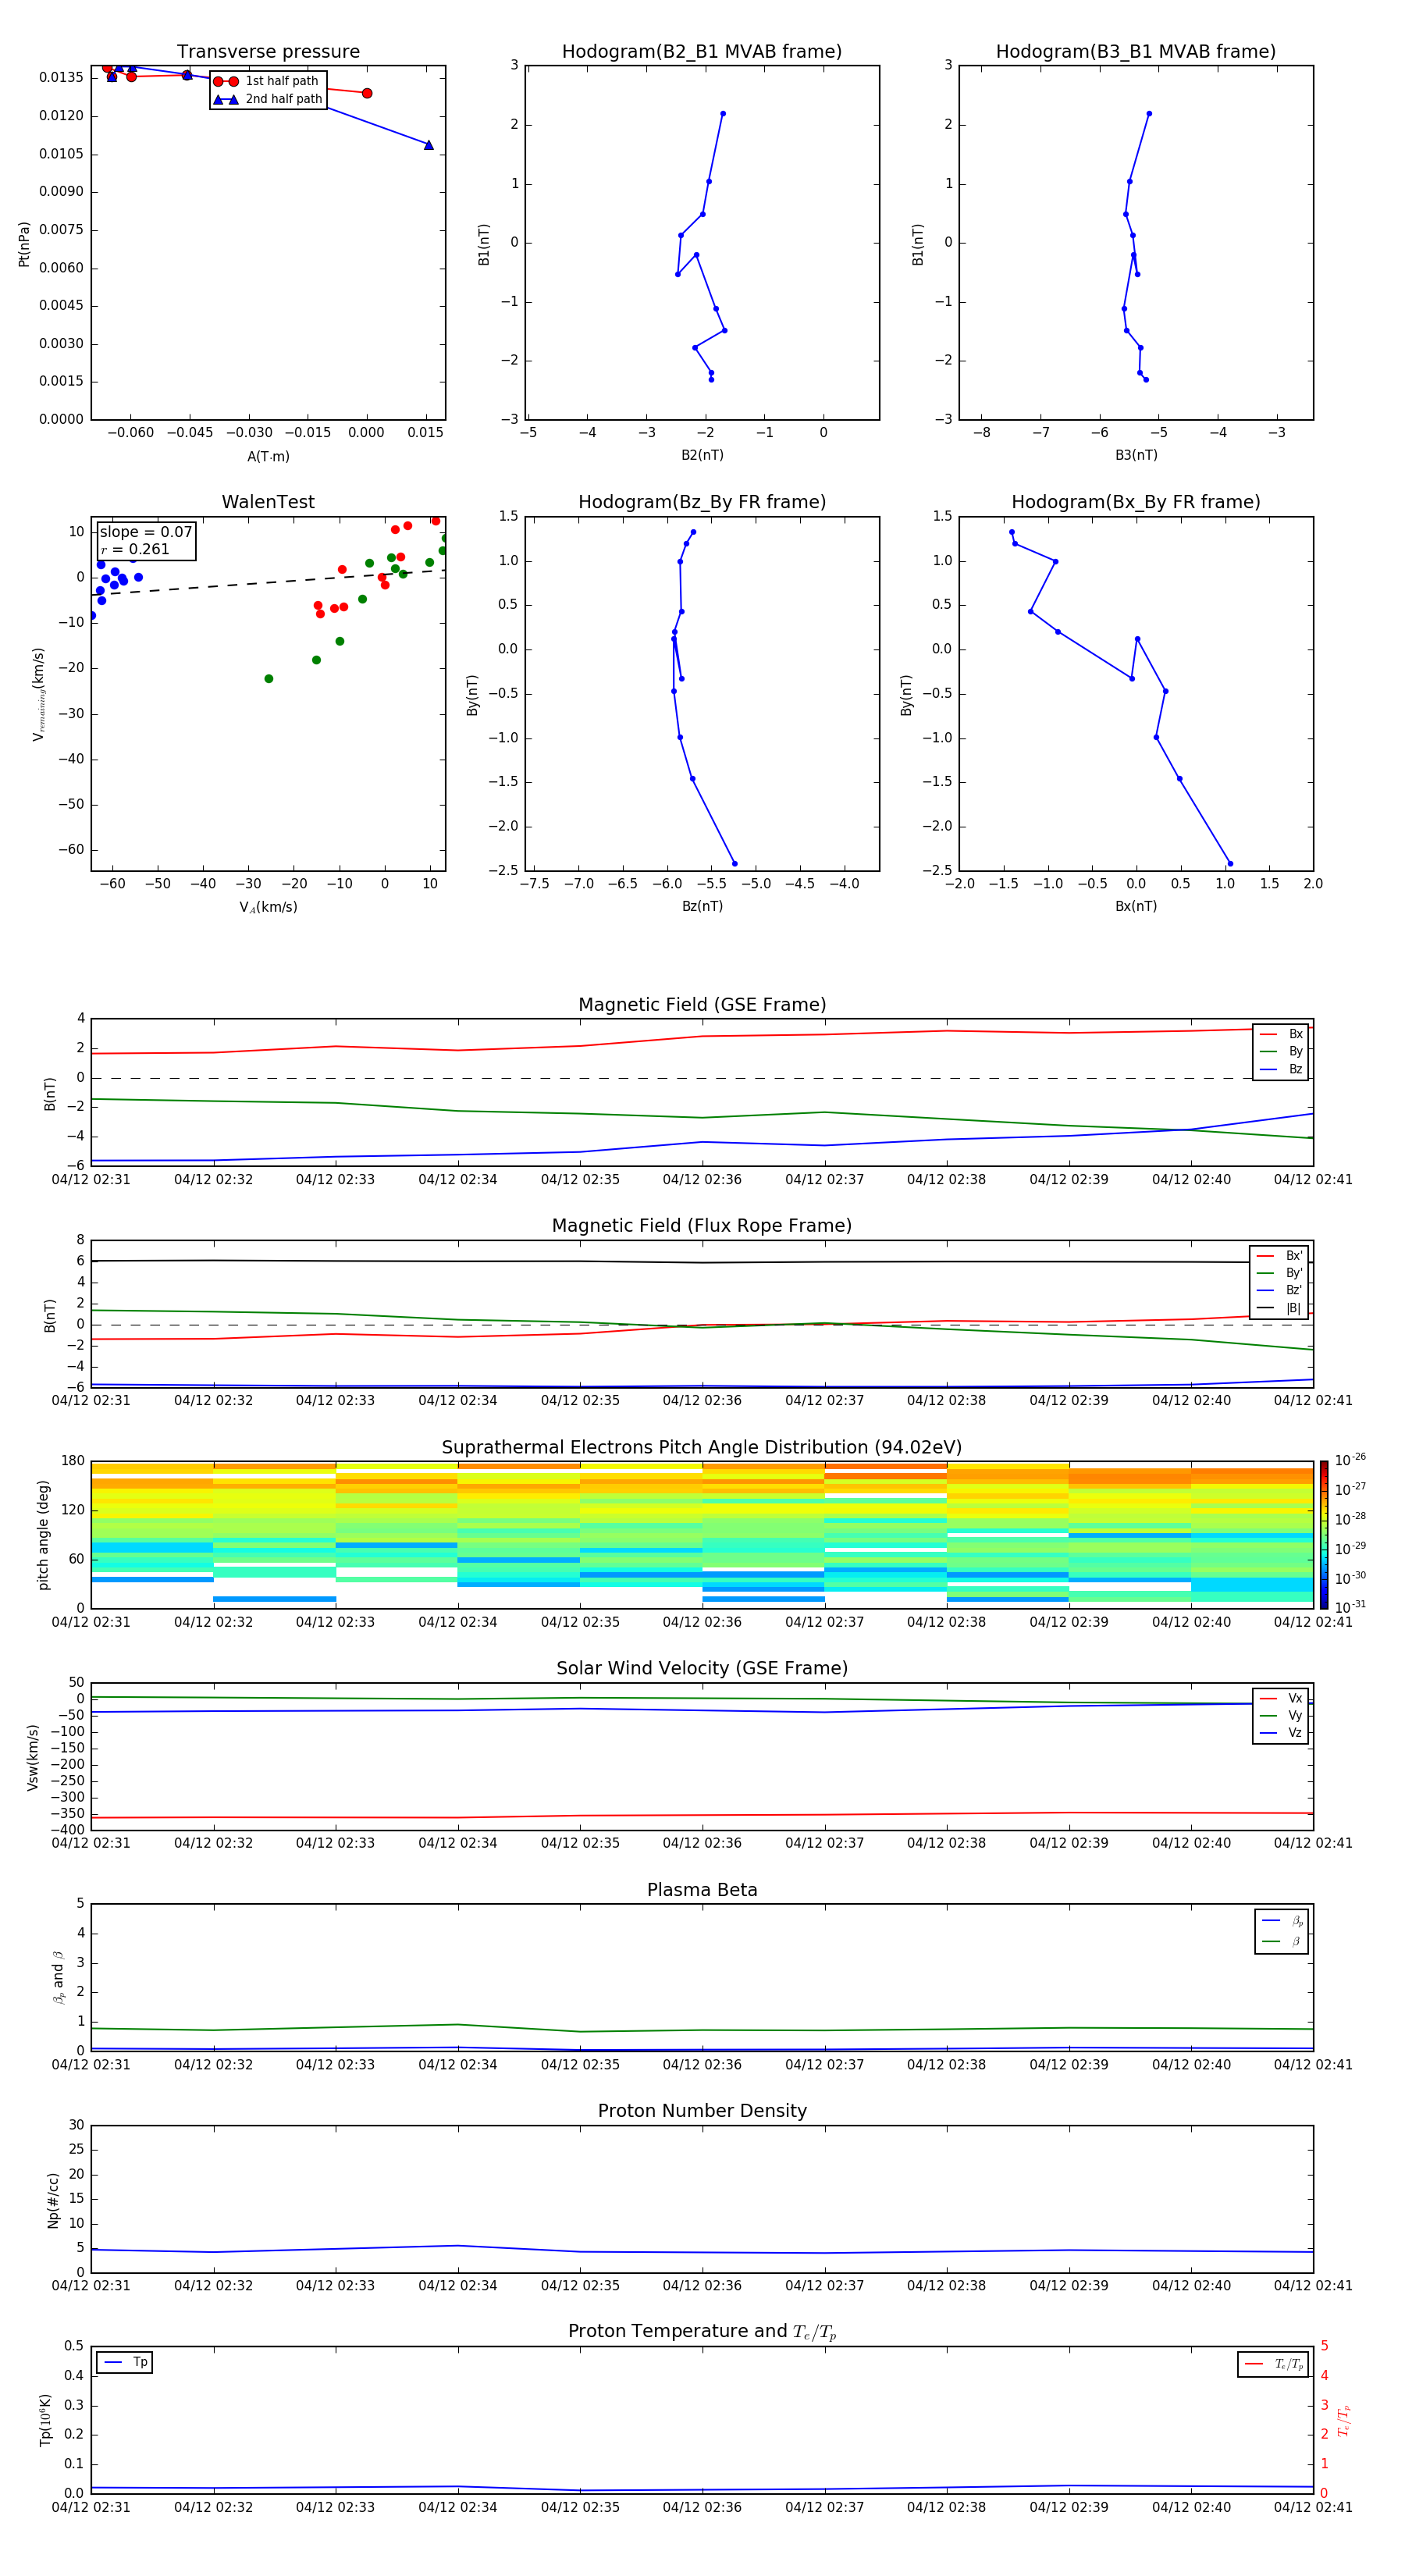Click the 'Vx' legend entry
This screenshot has width=1405, height=2576.
tap(1281, 1698)
